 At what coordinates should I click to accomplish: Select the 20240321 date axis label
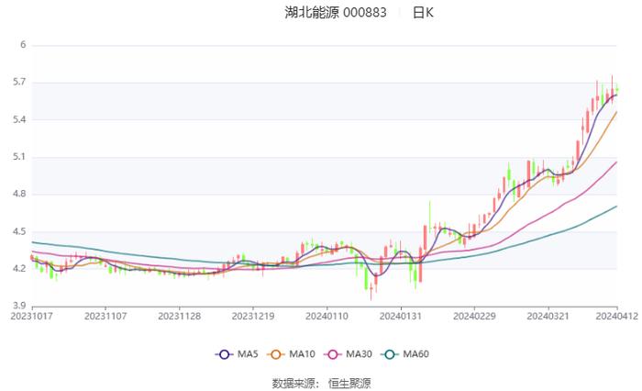click(548, 317)
